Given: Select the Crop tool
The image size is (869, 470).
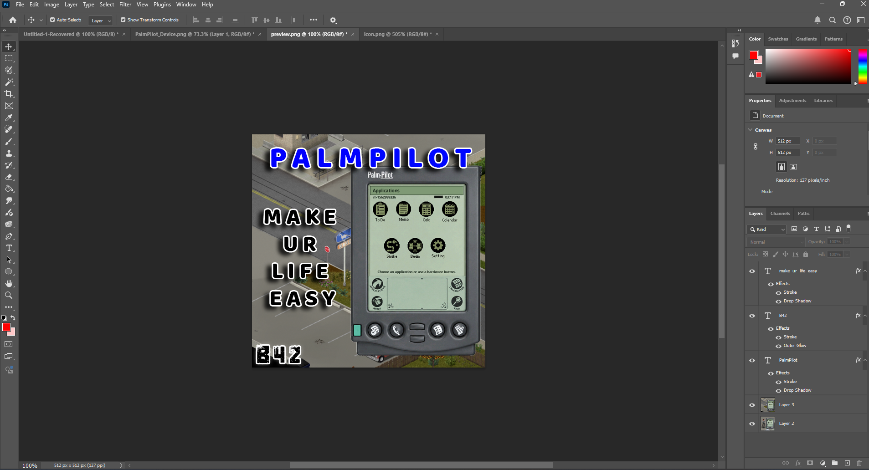Looking at the screenshot, I should 9,94.
